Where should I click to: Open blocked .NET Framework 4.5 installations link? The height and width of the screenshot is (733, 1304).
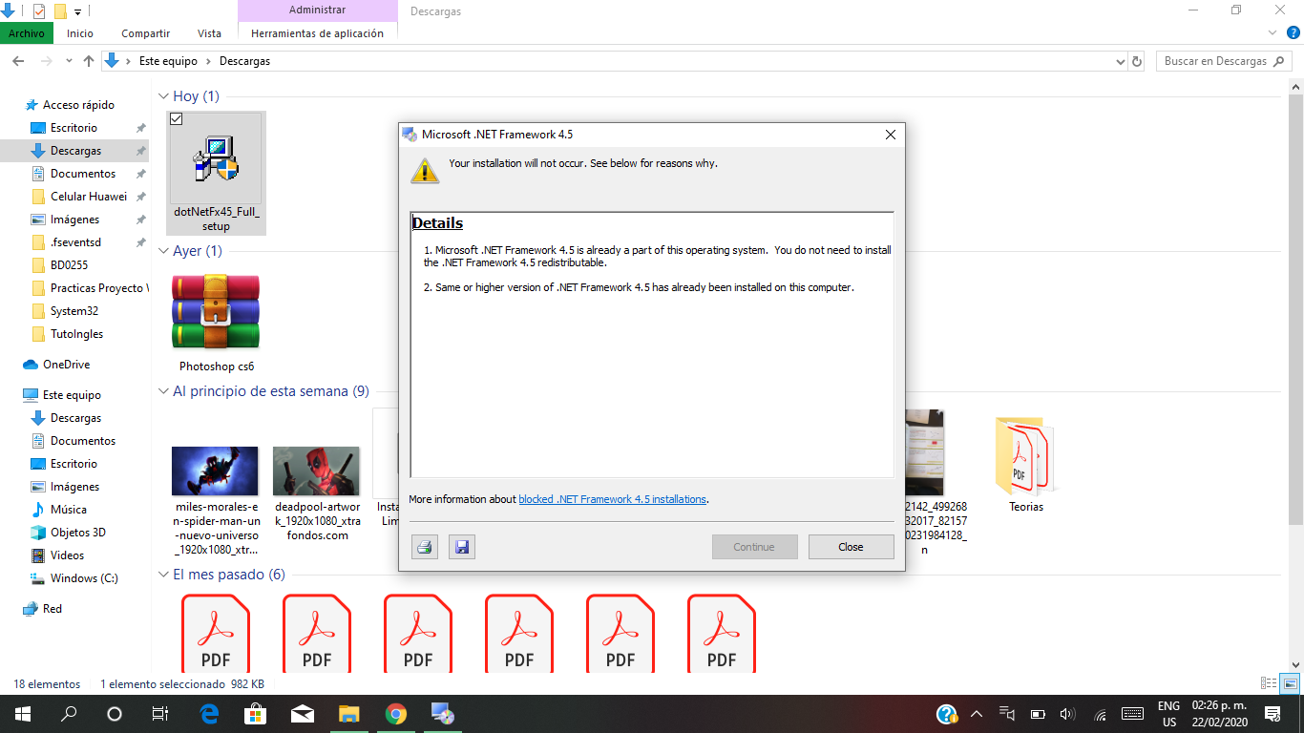613,499
